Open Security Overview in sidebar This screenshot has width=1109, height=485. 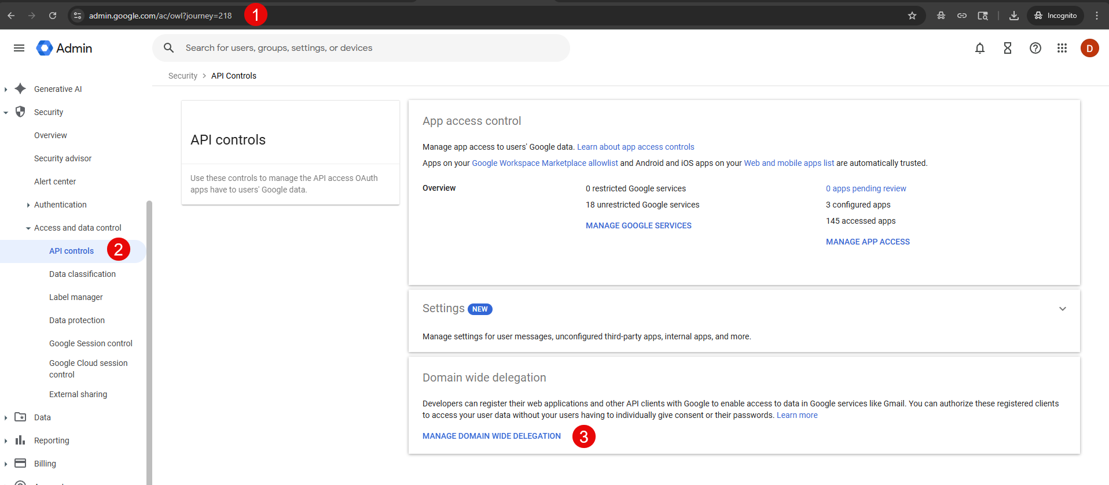coord(50,135)
